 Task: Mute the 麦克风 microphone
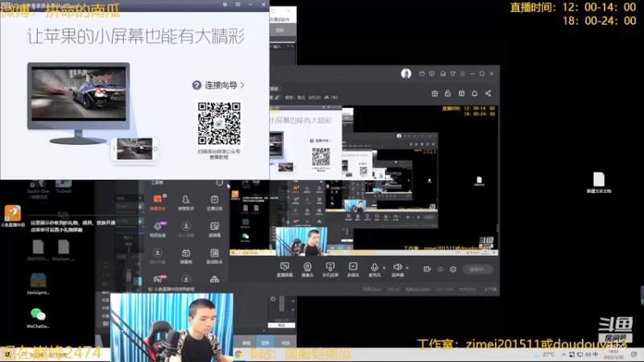point(374,269)
